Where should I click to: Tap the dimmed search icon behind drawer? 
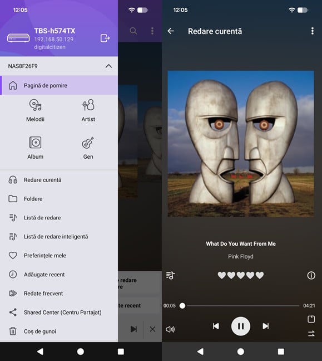tap(133, 31)
